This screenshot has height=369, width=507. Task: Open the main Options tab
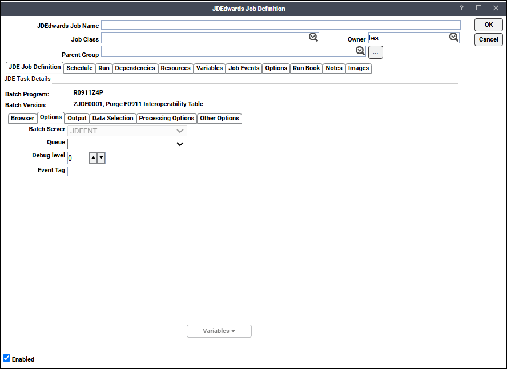coord(276,68)
